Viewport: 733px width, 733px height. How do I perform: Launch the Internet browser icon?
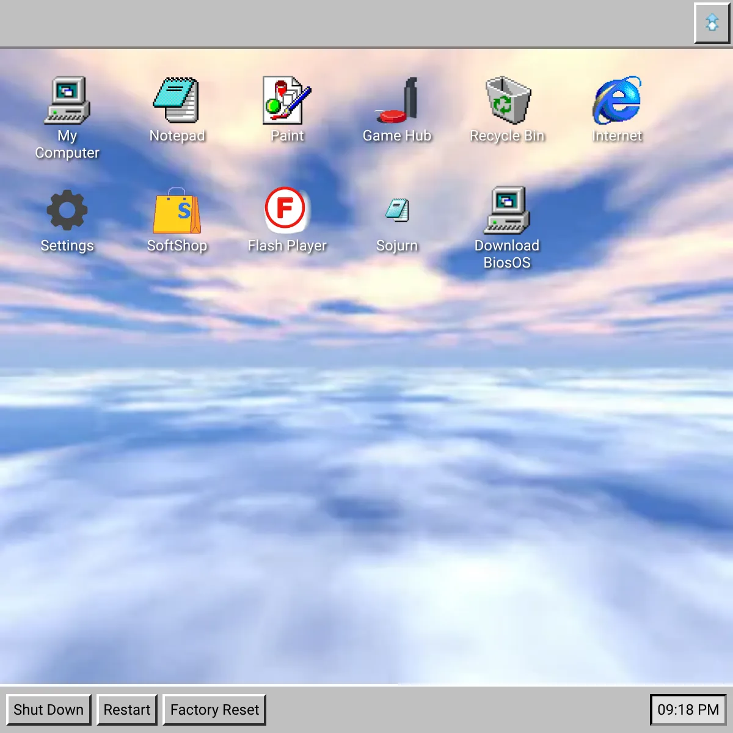(x=617, y=100)
